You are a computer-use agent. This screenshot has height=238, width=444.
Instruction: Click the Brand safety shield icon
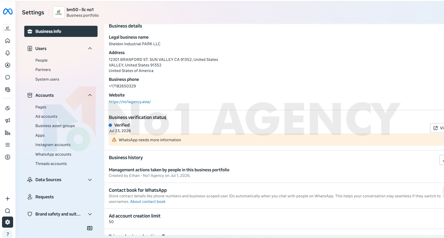tap(30, 214)
